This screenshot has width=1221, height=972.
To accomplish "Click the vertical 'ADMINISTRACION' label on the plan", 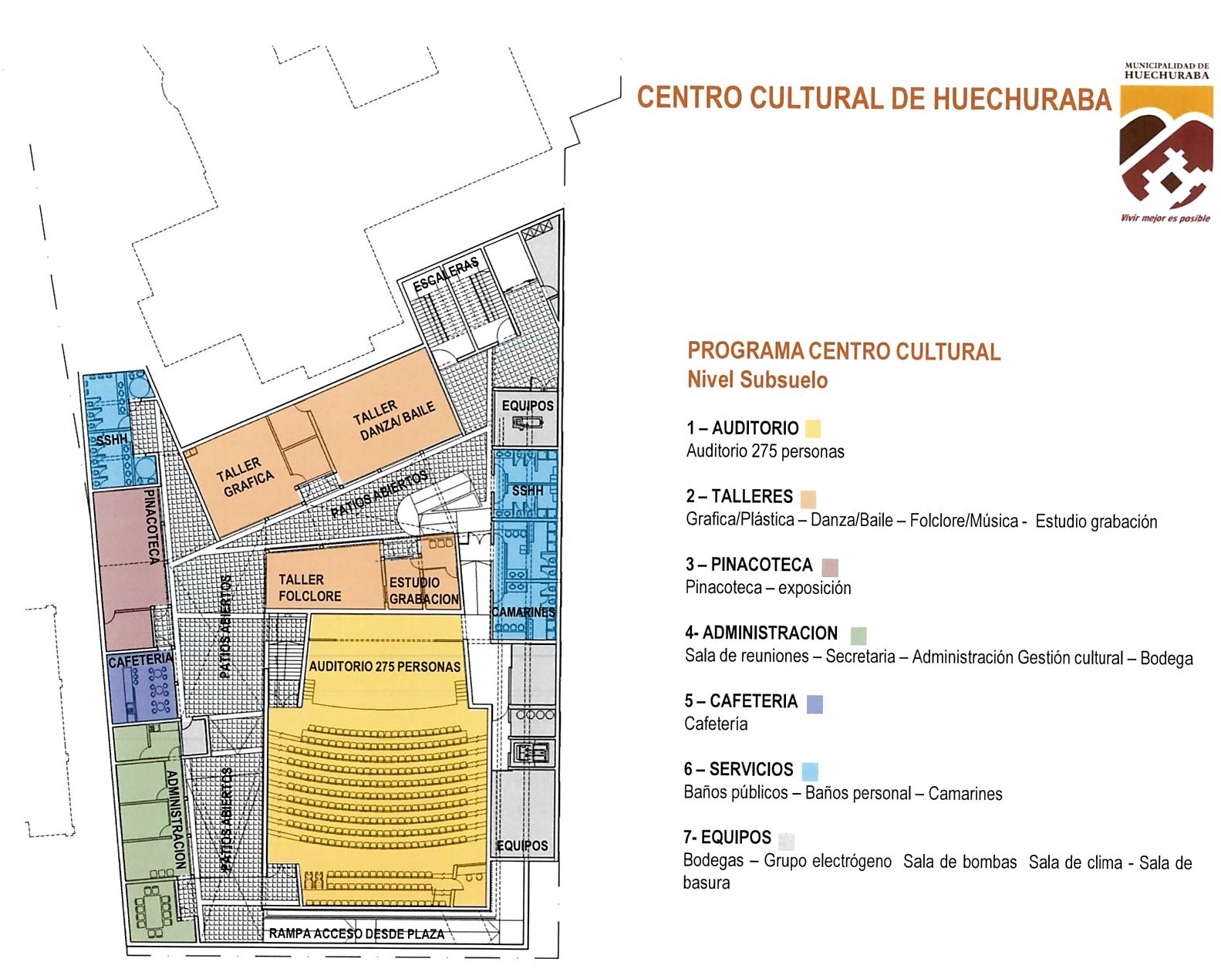I will pos(176,819).
